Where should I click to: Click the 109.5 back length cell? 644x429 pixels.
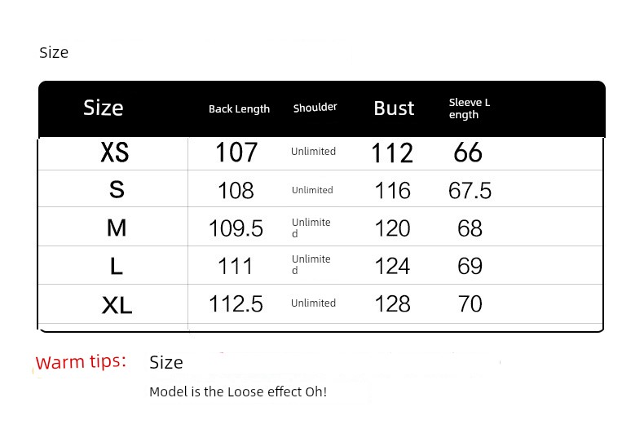point(236,228)
